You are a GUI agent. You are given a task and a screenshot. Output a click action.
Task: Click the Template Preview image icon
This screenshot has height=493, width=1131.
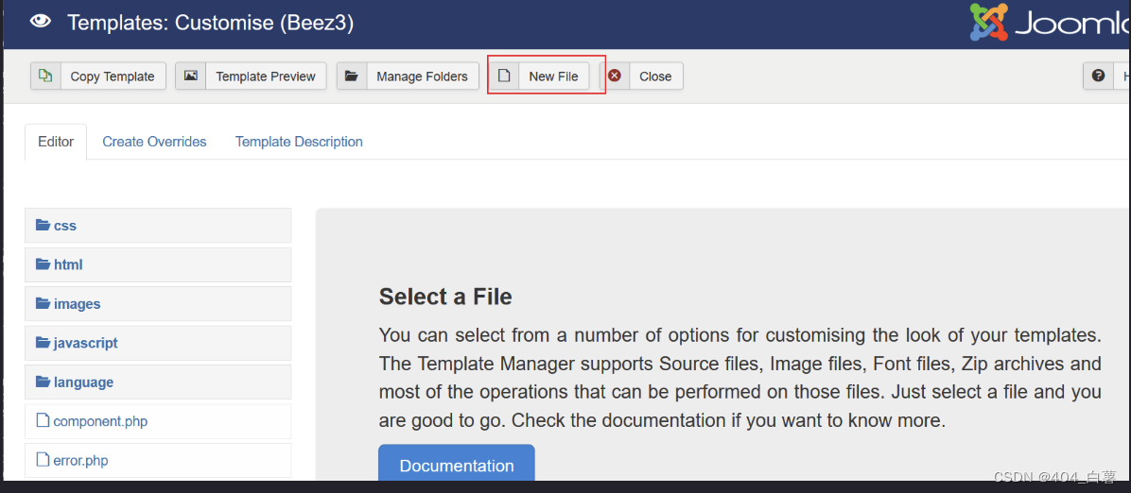coord(191,76)
